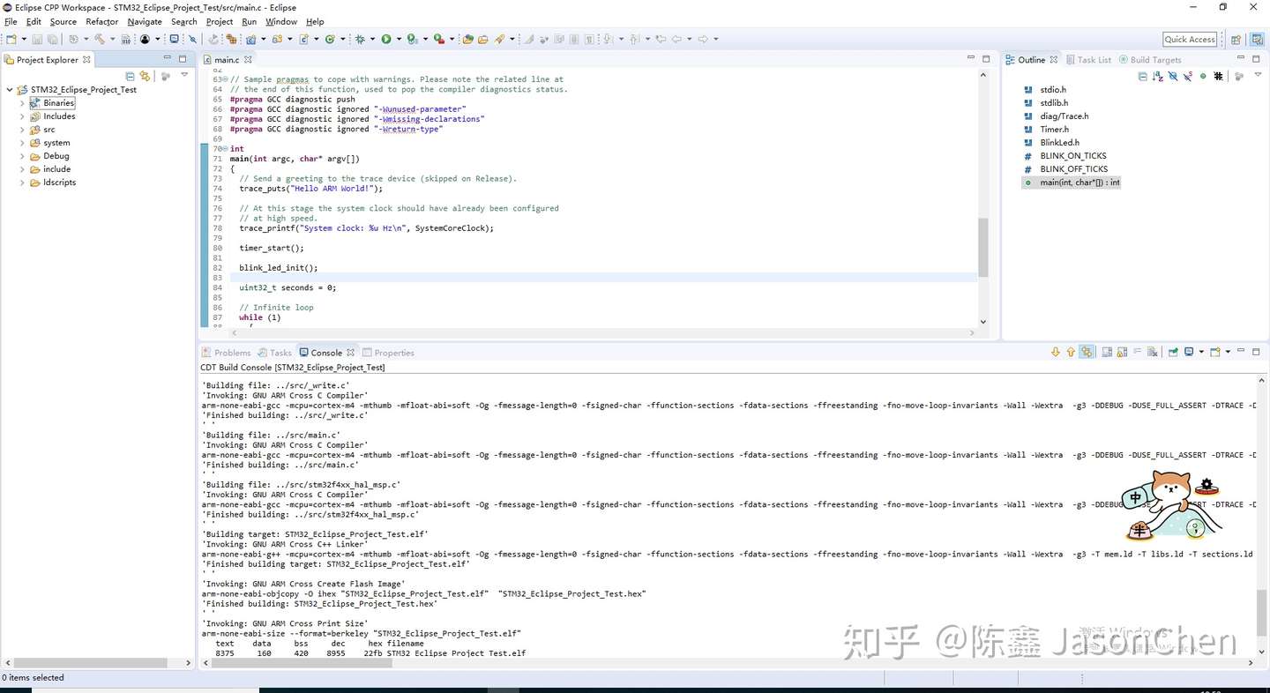Click the editor vertical scrollbar thumb
This screenshot has height=693, width=1270.
coord(982,246)
